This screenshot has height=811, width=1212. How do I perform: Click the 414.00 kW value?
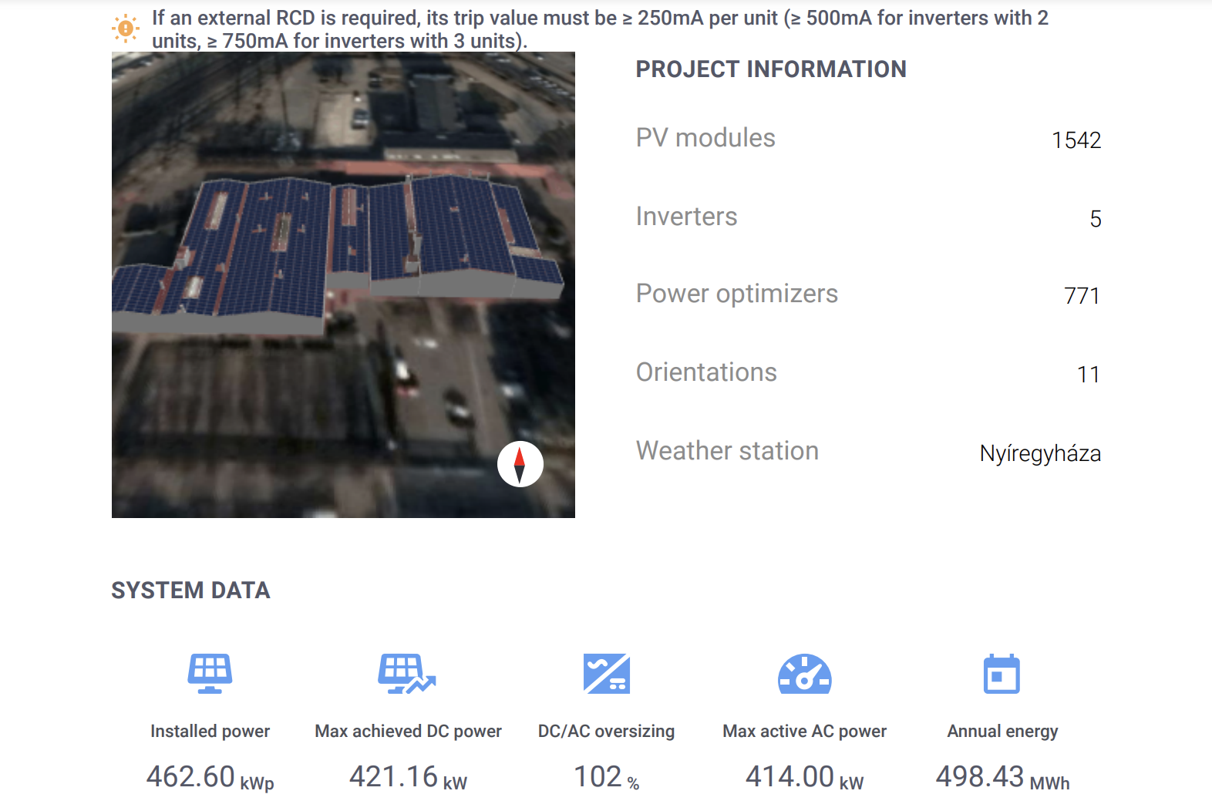(804, 777)
